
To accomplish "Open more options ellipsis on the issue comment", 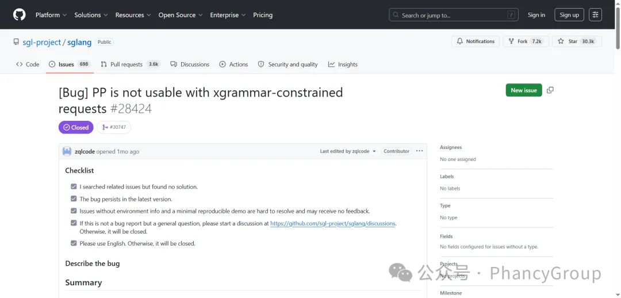I will [419, 151].
